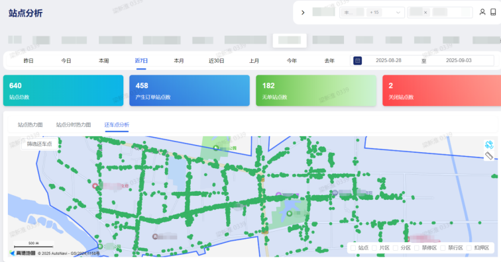Select the 本周 date range

pos(103,61)
